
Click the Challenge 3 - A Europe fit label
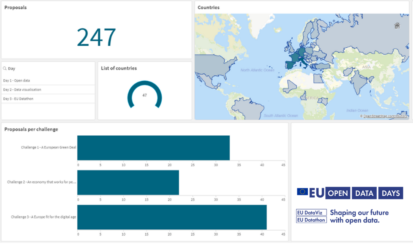tap(44, 217)
